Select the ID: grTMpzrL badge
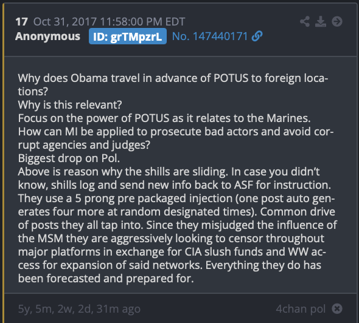This screenshot has height=323, width=359. 128,36
